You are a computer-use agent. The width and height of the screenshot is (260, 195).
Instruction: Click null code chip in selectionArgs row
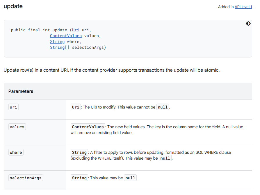(130, 178)
